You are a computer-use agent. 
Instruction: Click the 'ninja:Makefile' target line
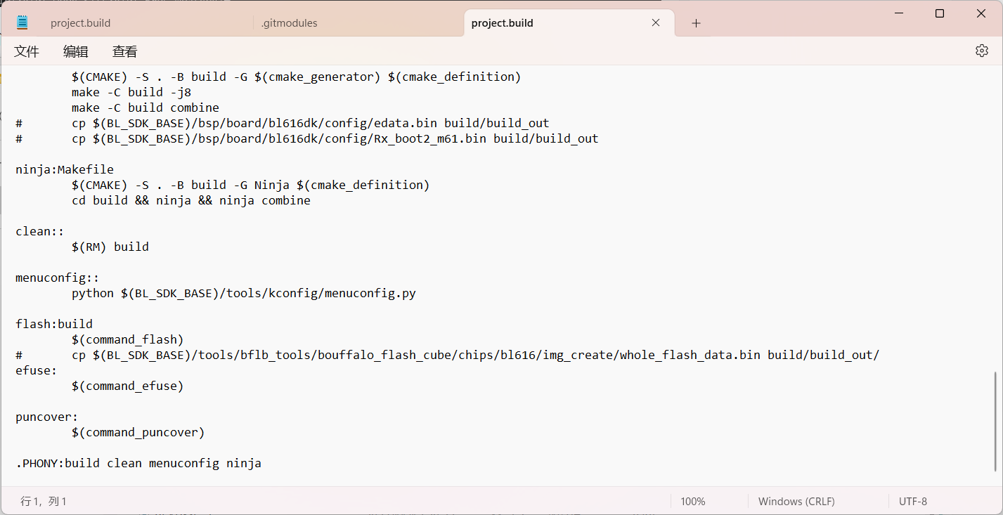[65, 169]
